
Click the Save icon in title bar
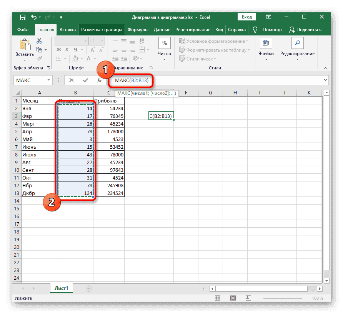click(23, 17)
